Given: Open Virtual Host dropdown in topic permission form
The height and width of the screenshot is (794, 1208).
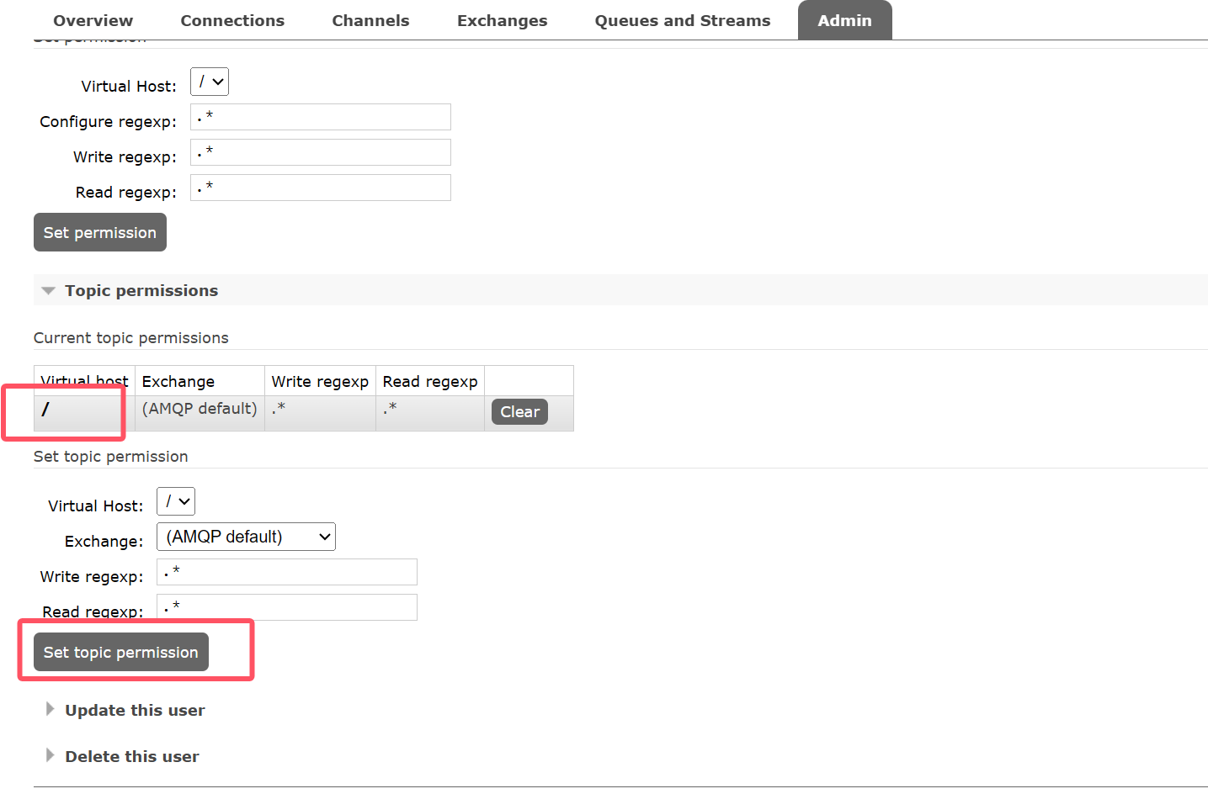Looking at the screenshot, I should click(176, 502).
